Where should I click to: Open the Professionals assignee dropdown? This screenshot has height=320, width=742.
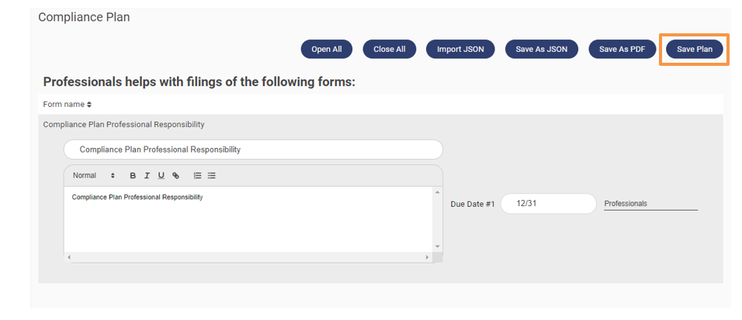click(650, 204)
